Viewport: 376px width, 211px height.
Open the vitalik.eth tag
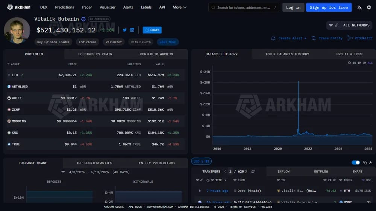click(141, 42)
